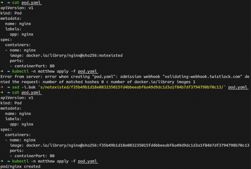The height and width of the screenshot is (169, 251).
Task: Click the green prompt arrow on first line
Action: (2, 3)
